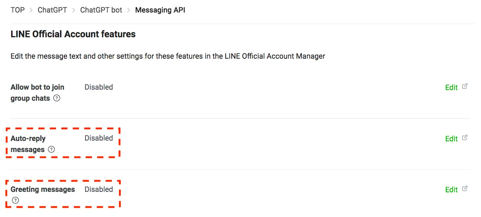Screen dimensions: 481x217
Task: Select the Messaging API breadcrumb item
Action: [160, 10]
